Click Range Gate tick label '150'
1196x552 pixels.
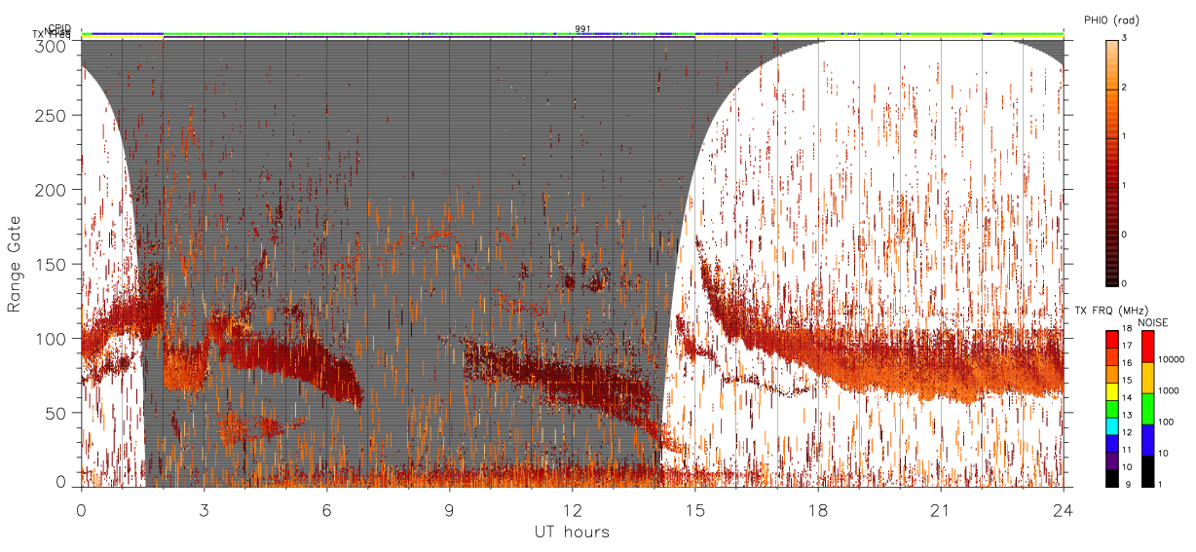[53, 264]
